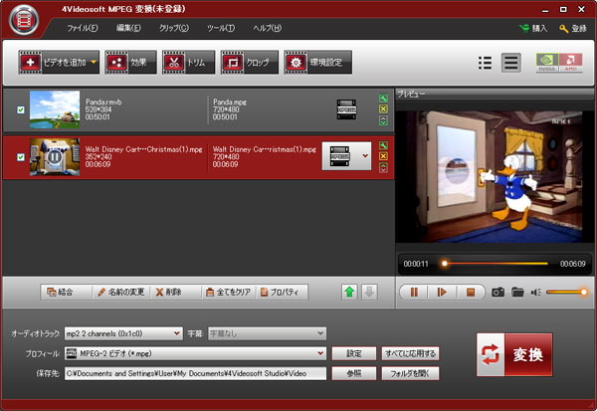
Task: Click the Panda.mpg output format icon
Action: pyautogui.click(x=346, y=109)
